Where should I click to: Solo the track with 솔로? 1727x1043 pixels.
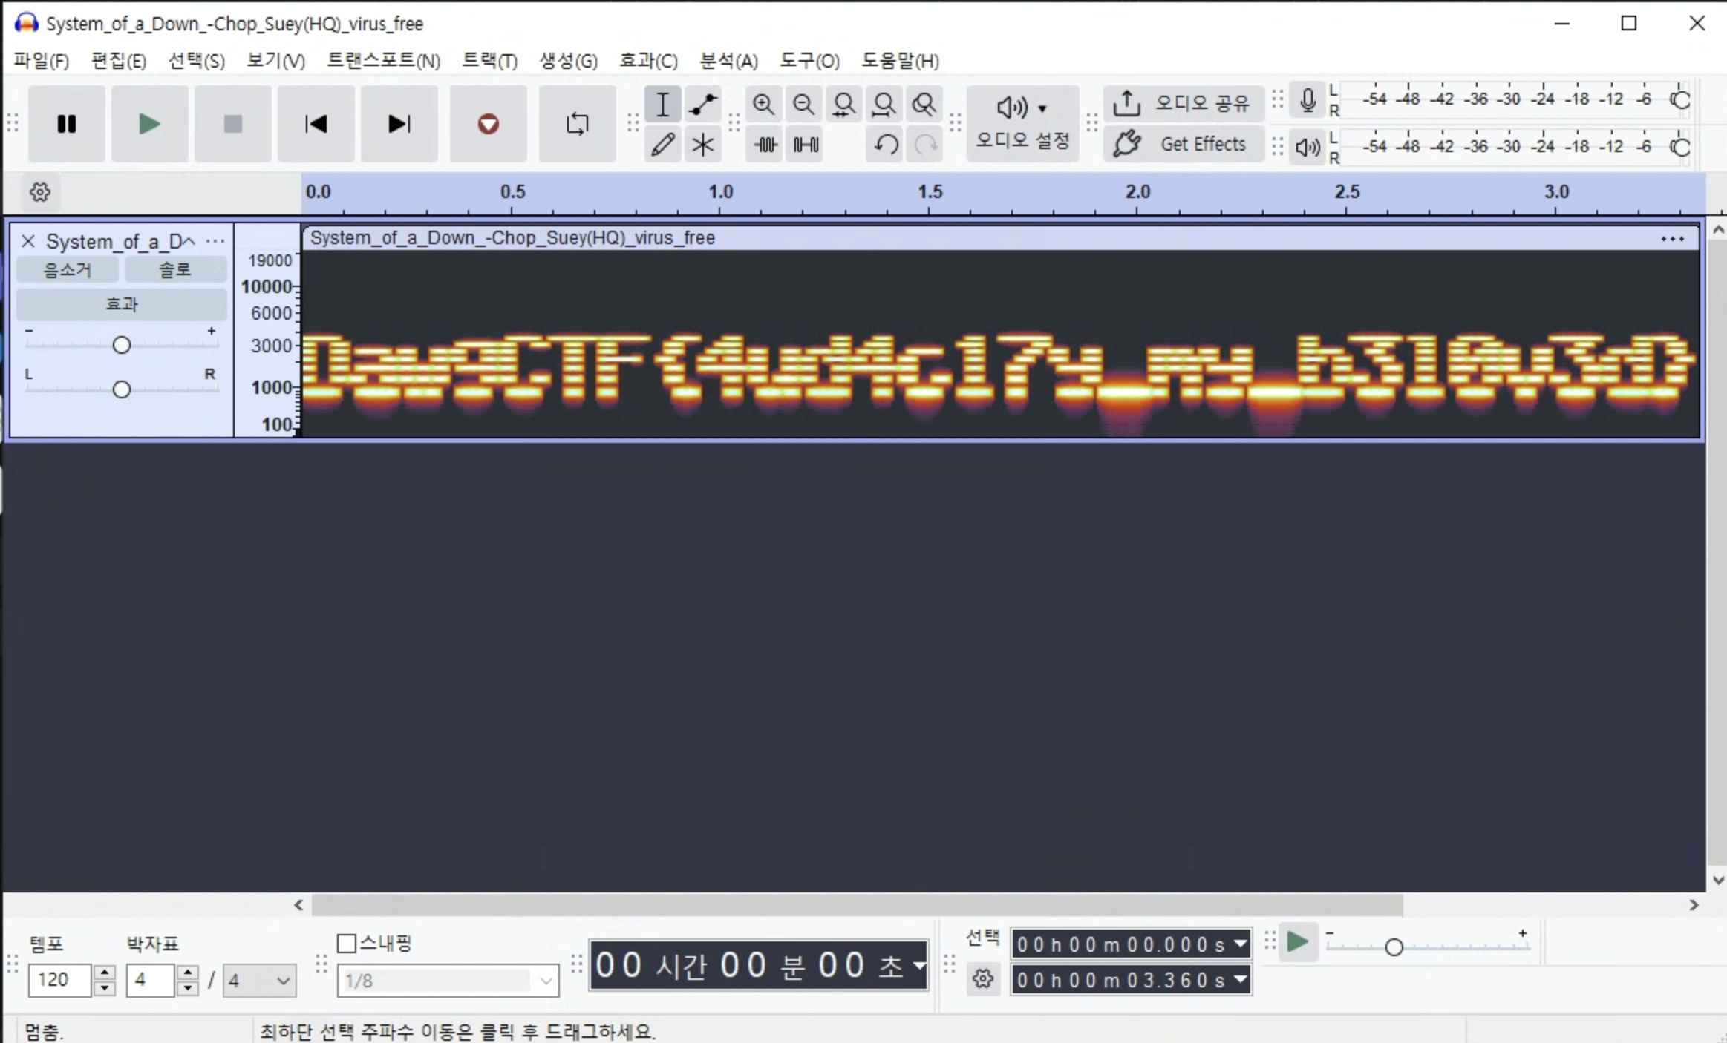(x=175, y=270)
